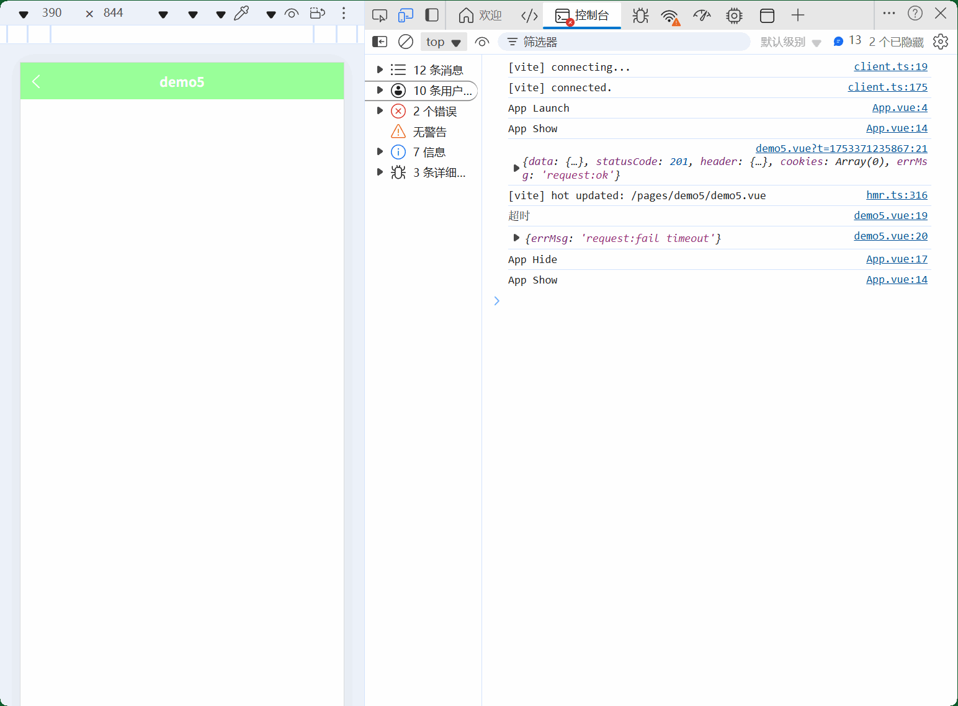Switch to the 欢迎 welcome tab
Screen dimensions: 958x706
click(479, 15)
